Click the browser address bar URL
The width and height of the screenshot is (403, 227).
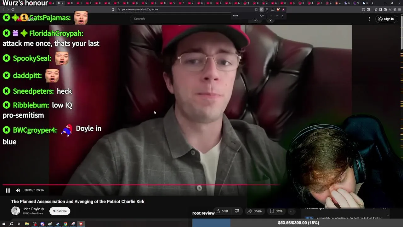coord(140,9)
